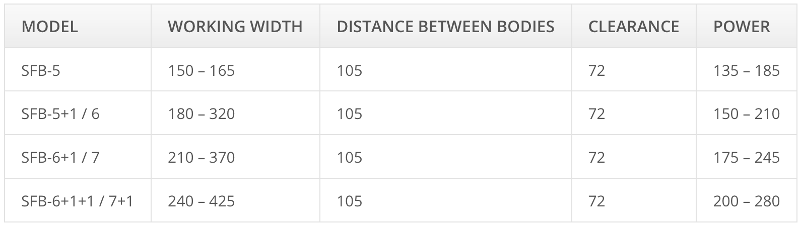The image size is (801, 226).
Task: Click the 240 – 425 working width value
Action: point(201,201)
